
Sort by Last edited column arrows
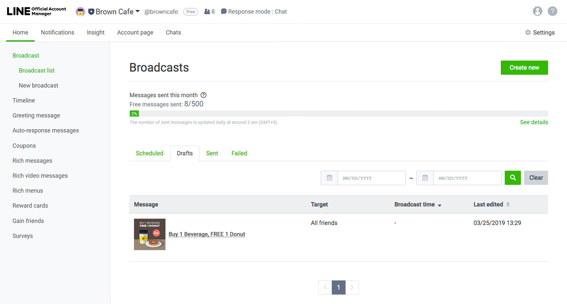(508, 205)
